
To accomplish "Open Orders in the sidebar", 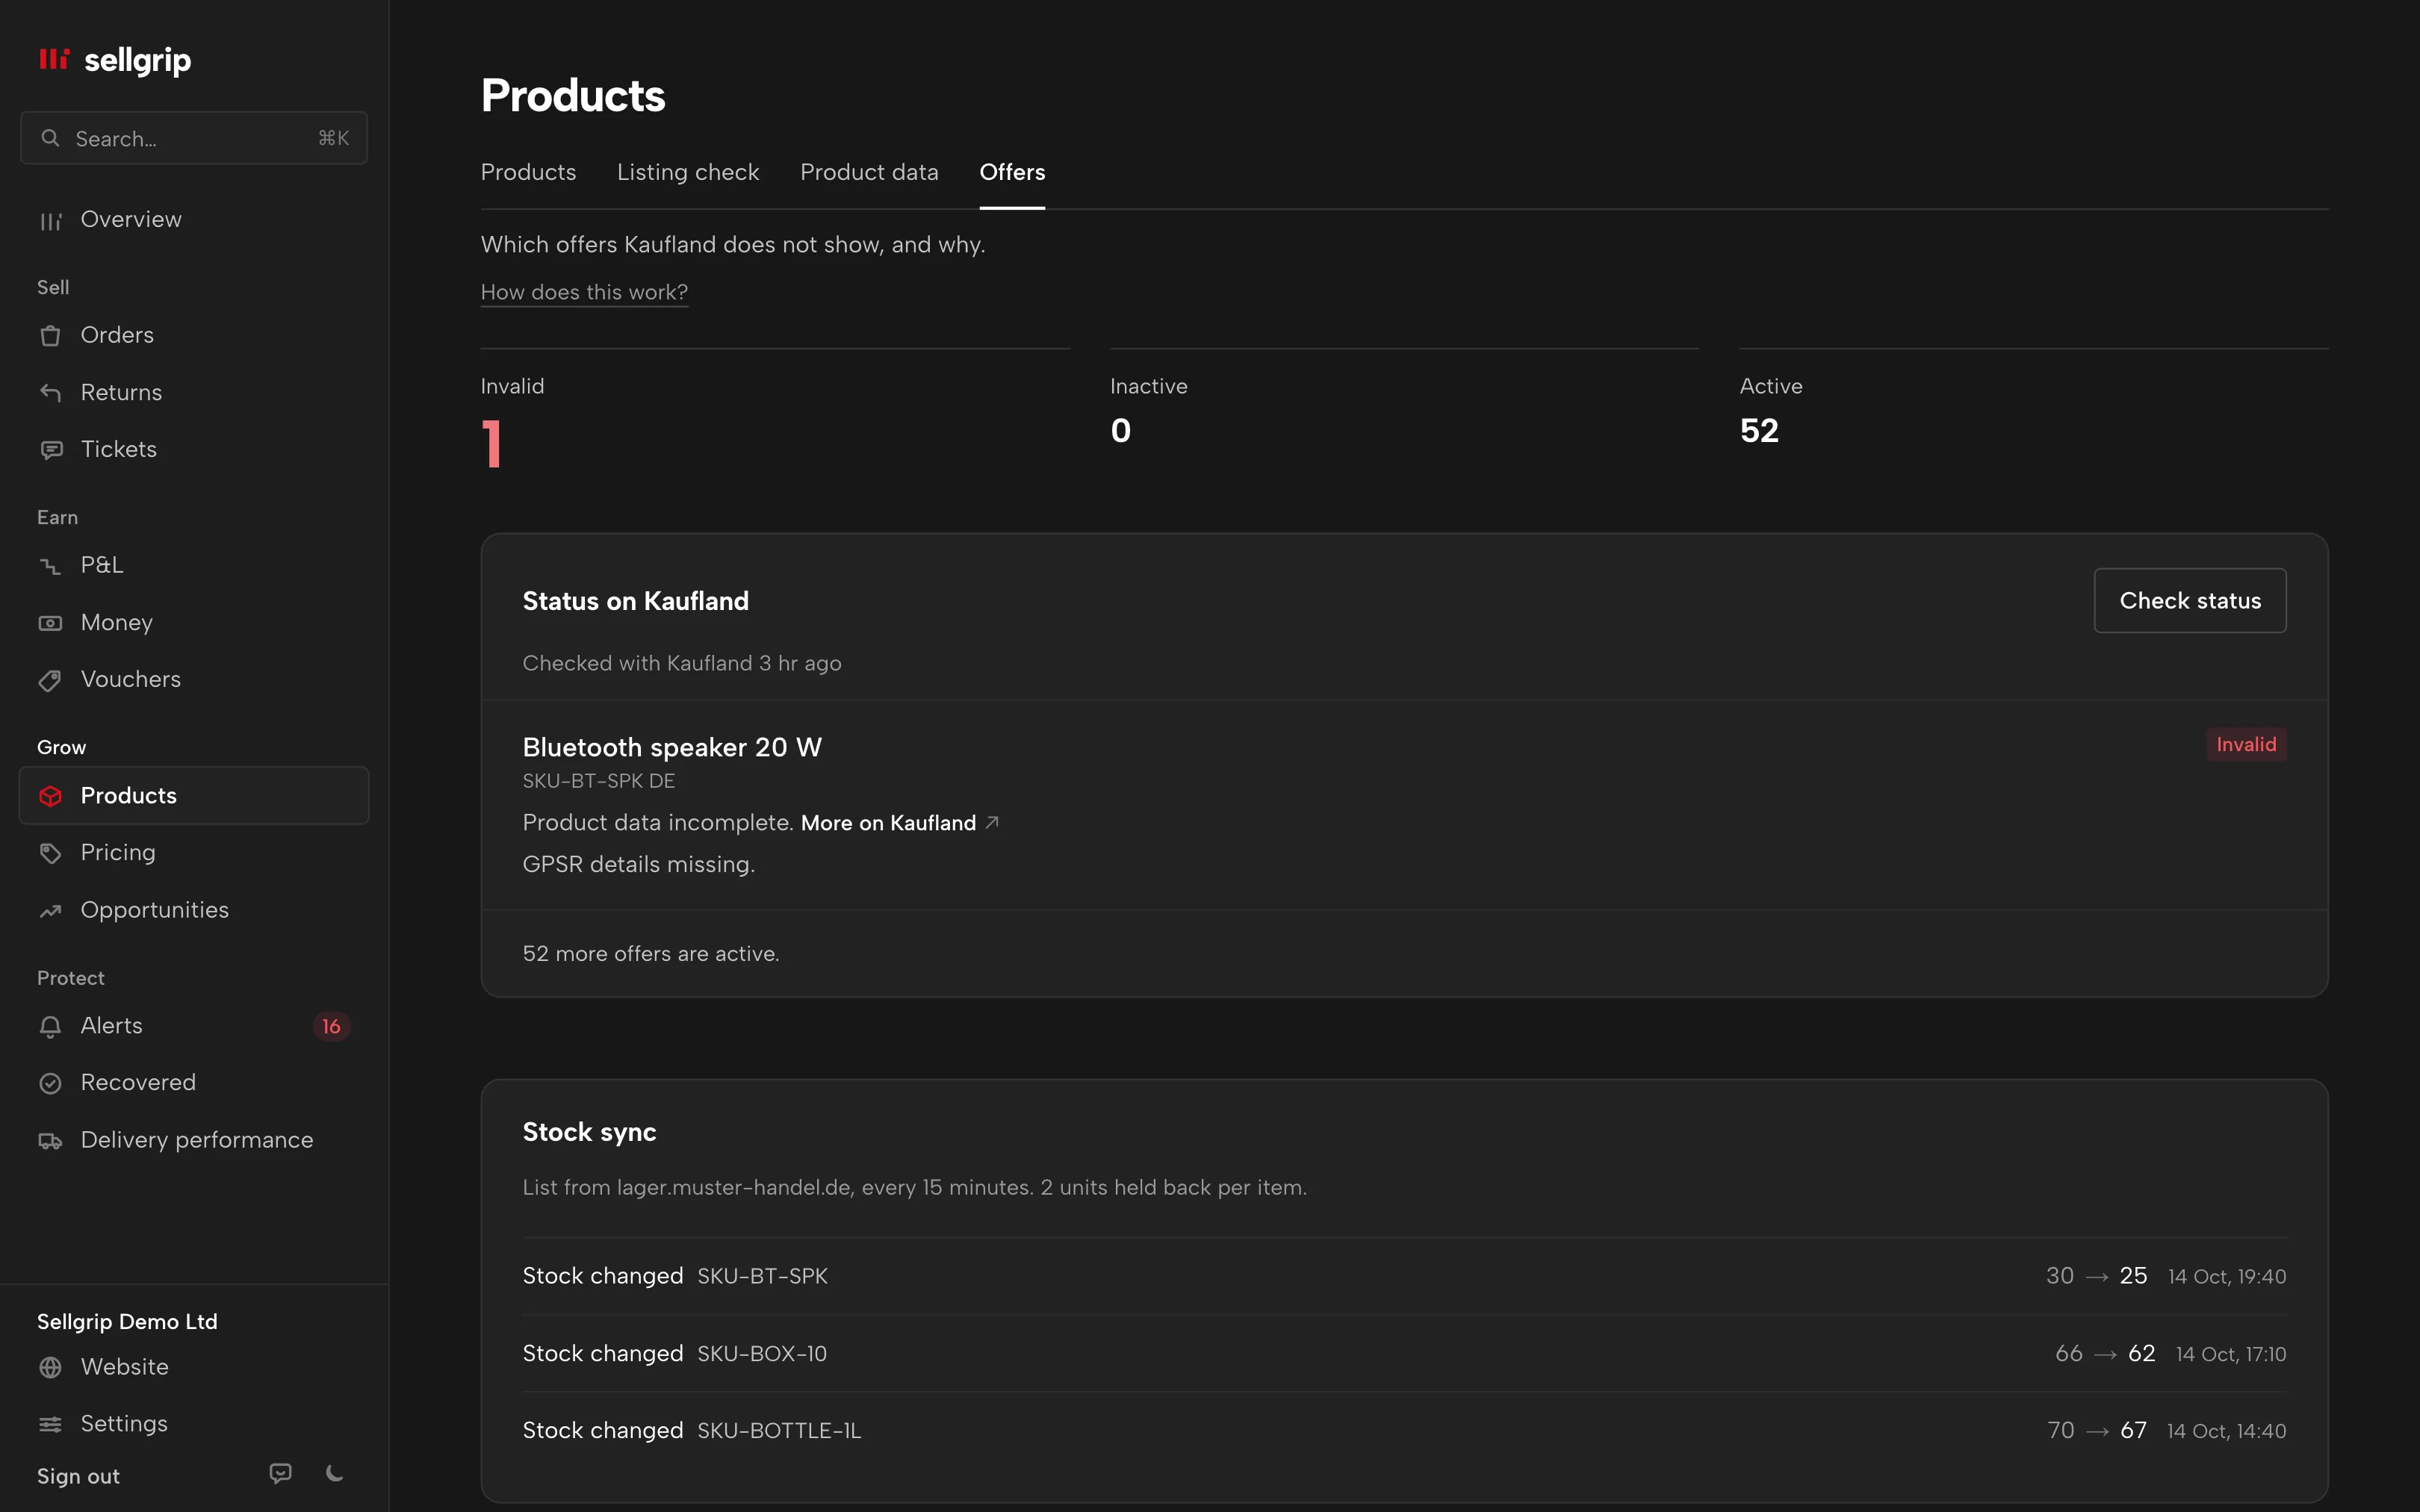I will (194, 335).
